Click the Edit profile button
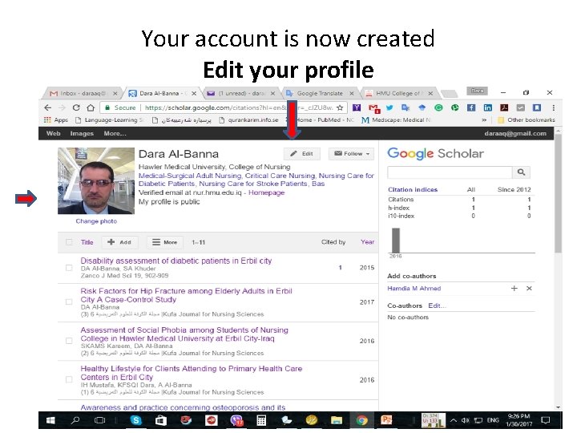 coord(302,153)
